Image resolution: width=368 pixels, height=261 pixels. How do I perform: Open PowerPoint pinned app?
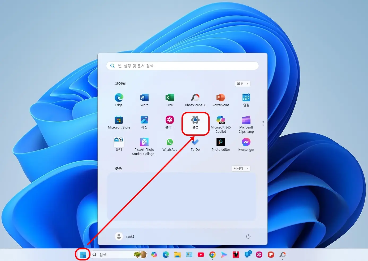tap(221, 100)
